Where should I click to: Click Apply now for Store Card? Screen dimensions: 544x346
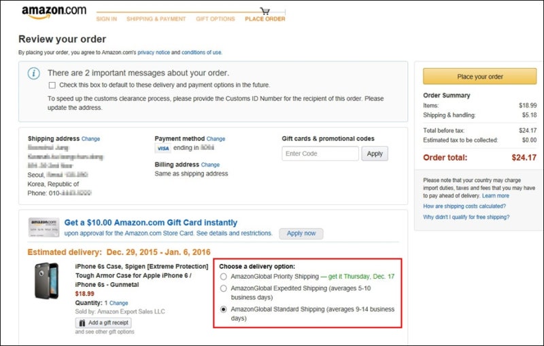(301, 233)
